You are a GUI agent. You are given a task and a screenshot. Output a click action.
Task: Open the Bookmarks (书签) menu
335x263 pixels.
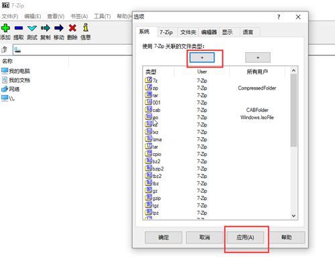(79, 16)
